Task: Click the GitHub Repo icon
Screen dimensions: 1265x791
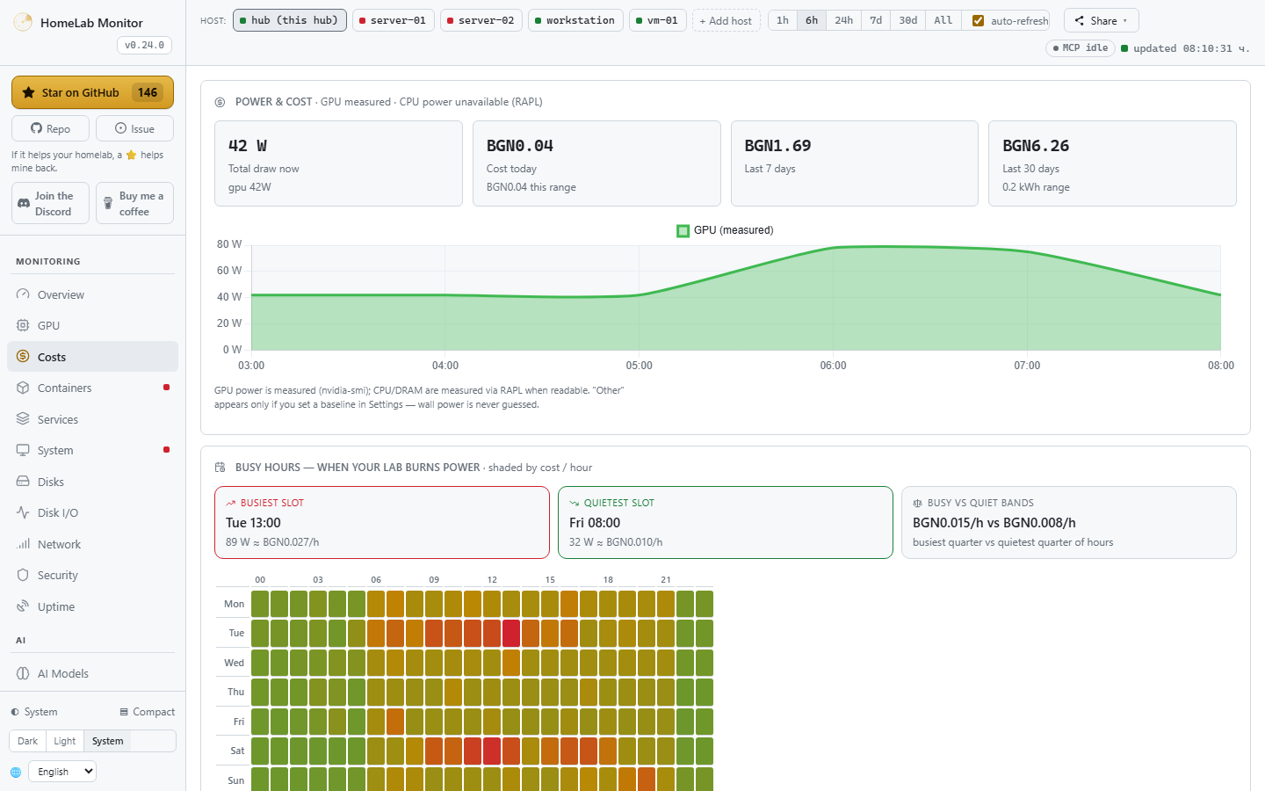Action: 36,128
